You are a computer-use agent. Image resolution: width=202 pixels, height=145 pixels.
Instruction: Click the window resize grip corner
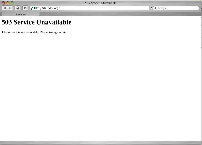point(200,143)
